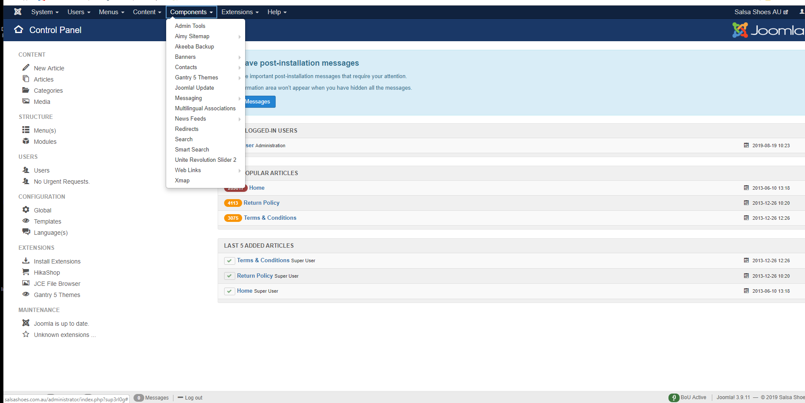The width and height of the screenshot is (805, 403).
Task: Expand the Aimy Sitemap submenu arrow
Action: point(240,36)
